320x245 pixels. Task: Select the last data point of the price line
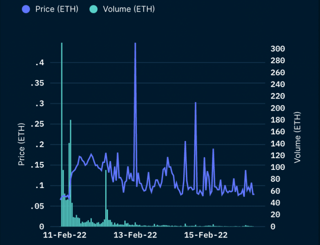pos(254,194)
